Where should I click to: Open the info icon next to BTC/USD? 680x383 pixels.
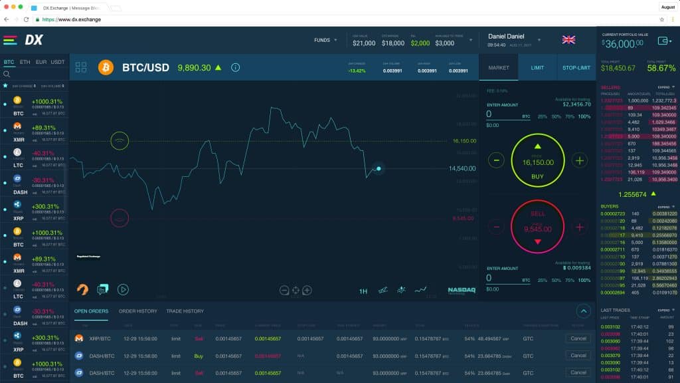236,67
